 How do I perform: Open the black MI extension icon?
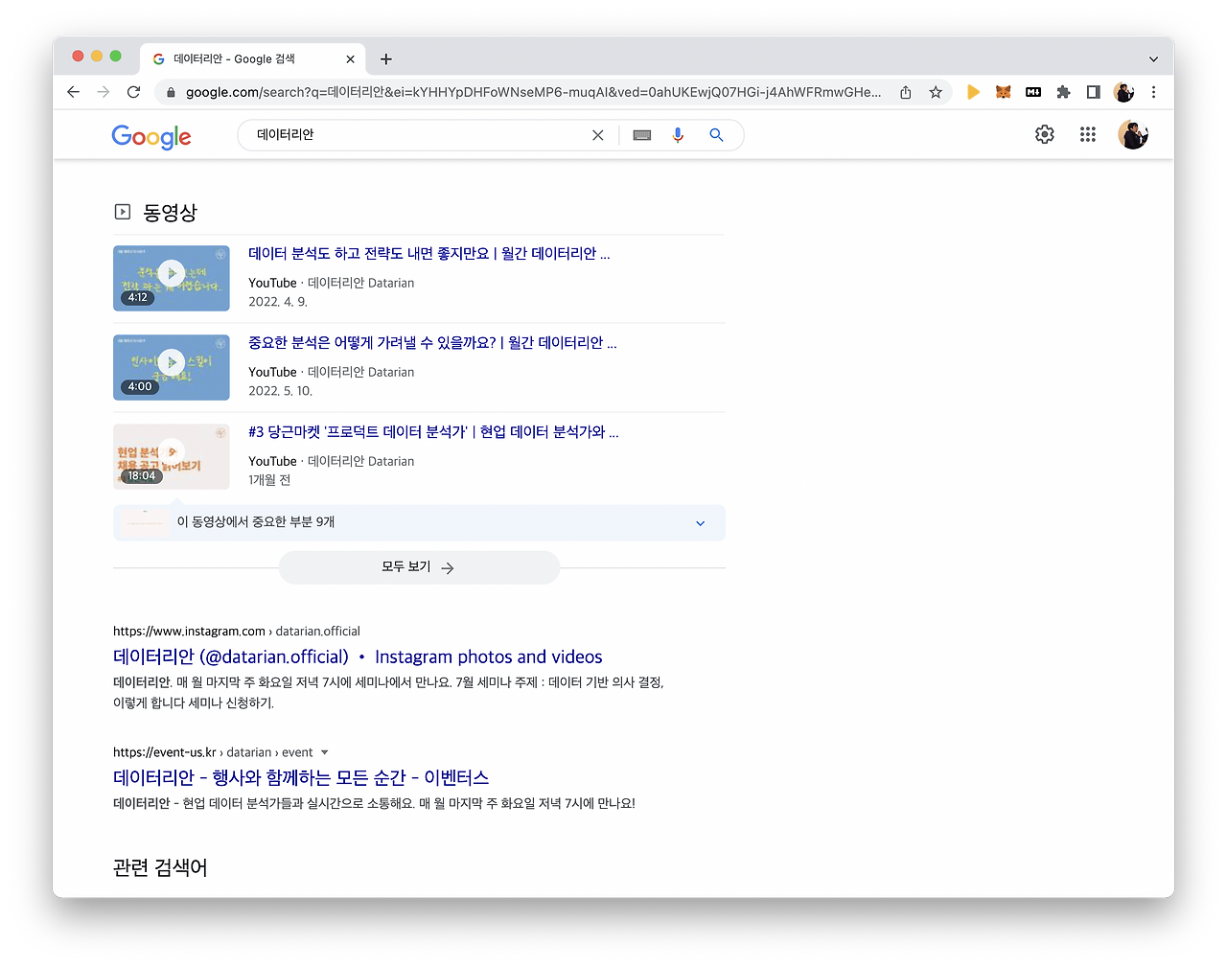click(x=1033, y=92)
